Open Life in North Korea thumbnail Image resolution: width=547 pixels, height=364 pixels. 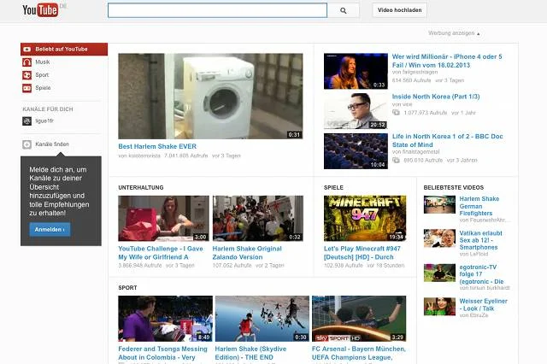(356, 151)
